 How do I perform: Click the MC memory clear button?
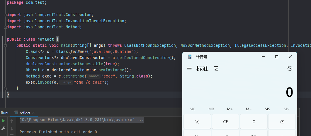(192, 109)
